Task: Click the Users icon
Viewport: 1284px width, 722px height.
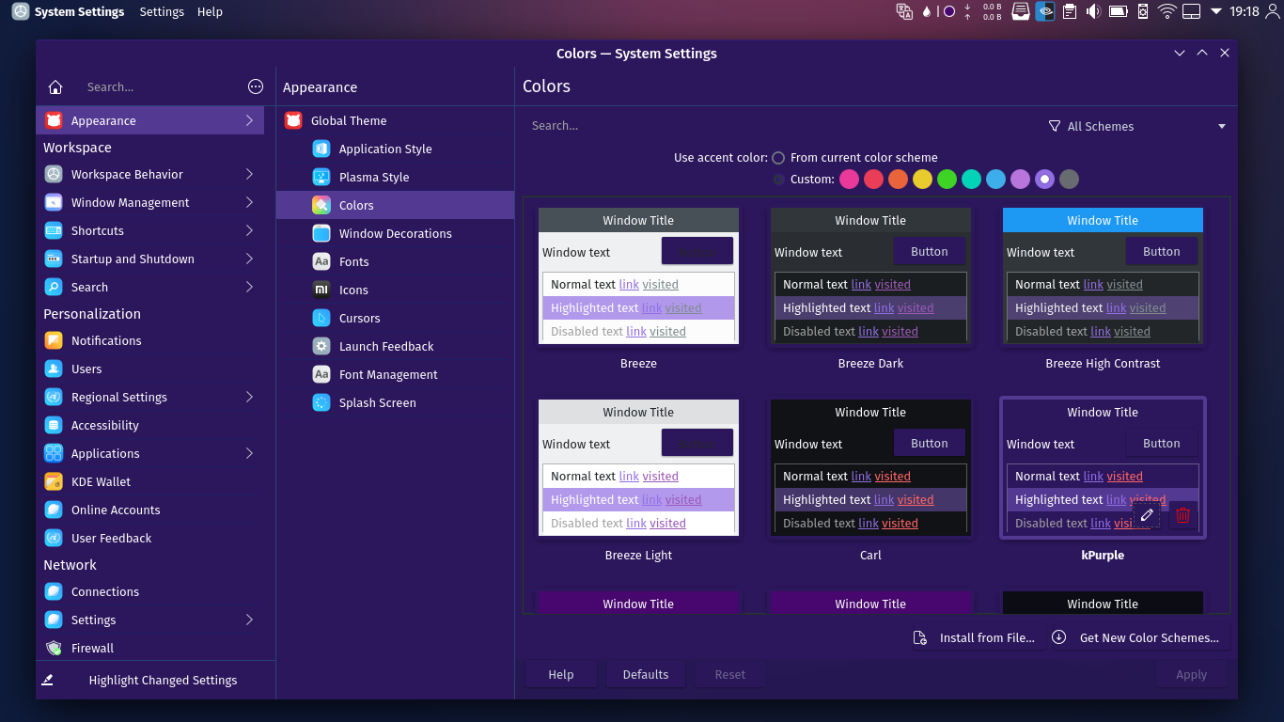Action: point(54,369)
